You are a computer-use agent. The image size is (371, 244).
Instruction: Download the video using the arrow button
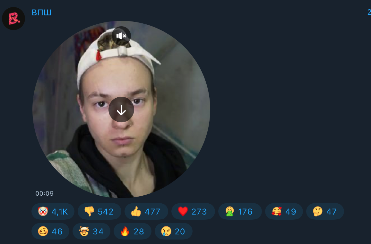tap(121, 110)
